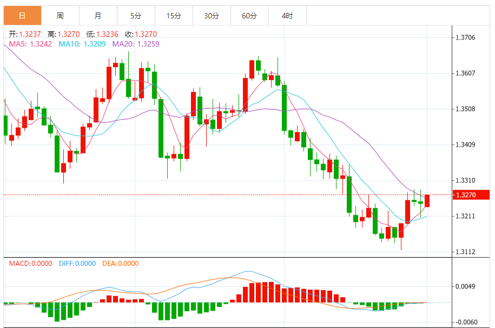The width and height of the screenshot is (495, 328).
Task: Switch to the 4时 four-hour tab
Action: [288, 16]
